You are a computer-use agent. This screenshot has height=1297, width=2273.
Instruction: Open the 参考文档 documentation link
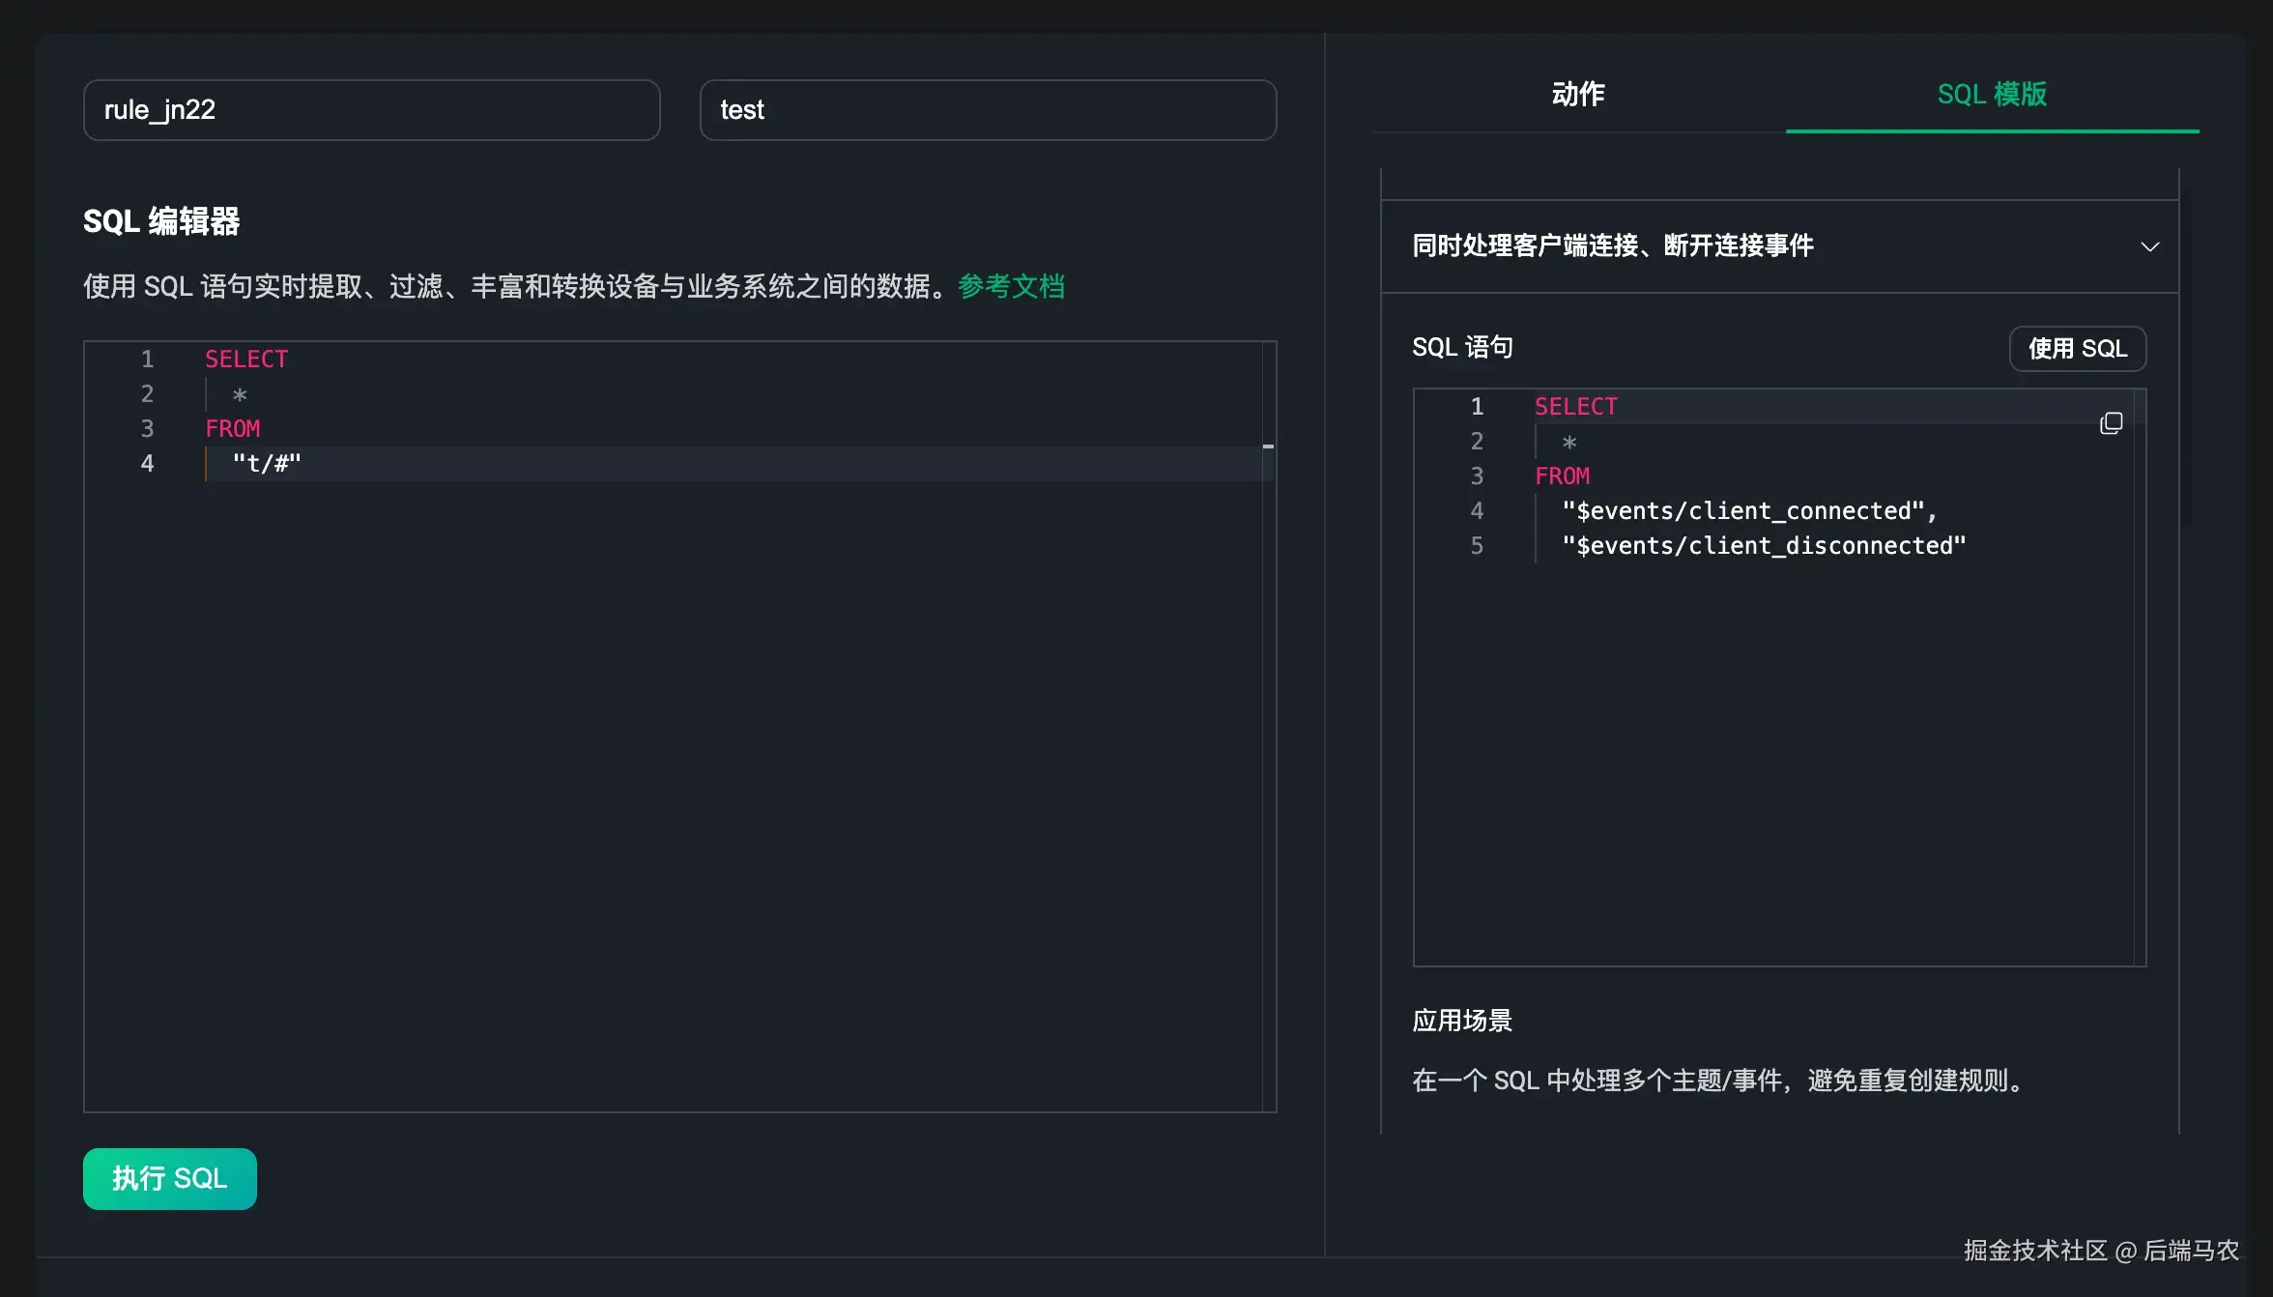[1011, 286]
